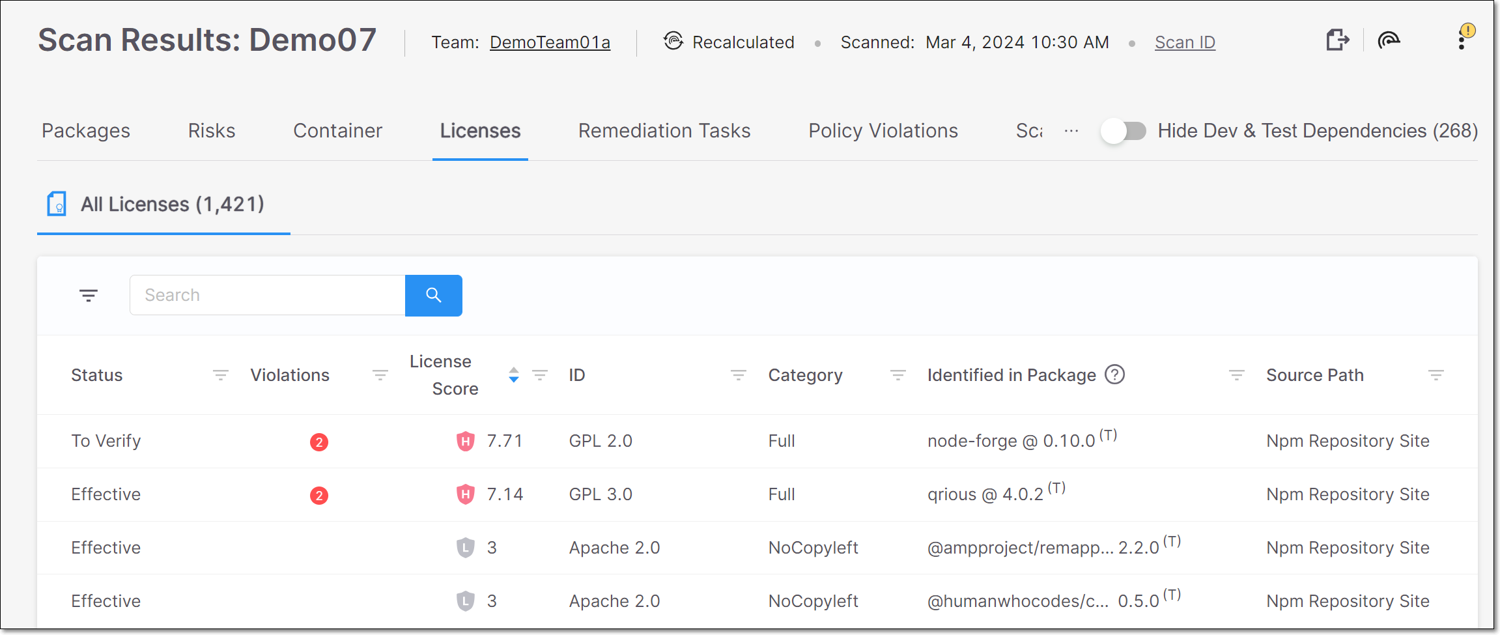Click the high-risk shield for GPL 2.0
Viewport: 1500px width, 635px height.
[x=465, y=442]
